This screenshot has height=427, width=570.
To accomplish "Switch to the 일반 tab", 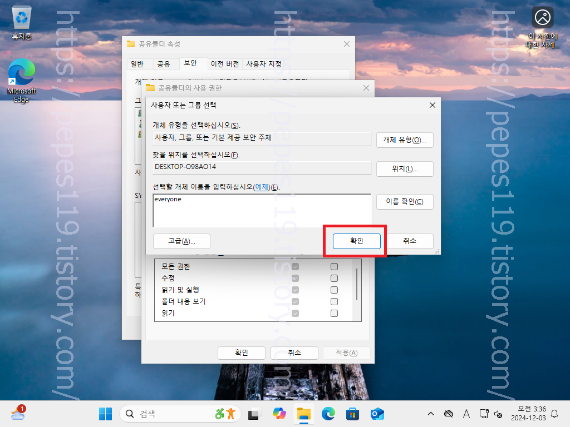I will pos(137,64).
